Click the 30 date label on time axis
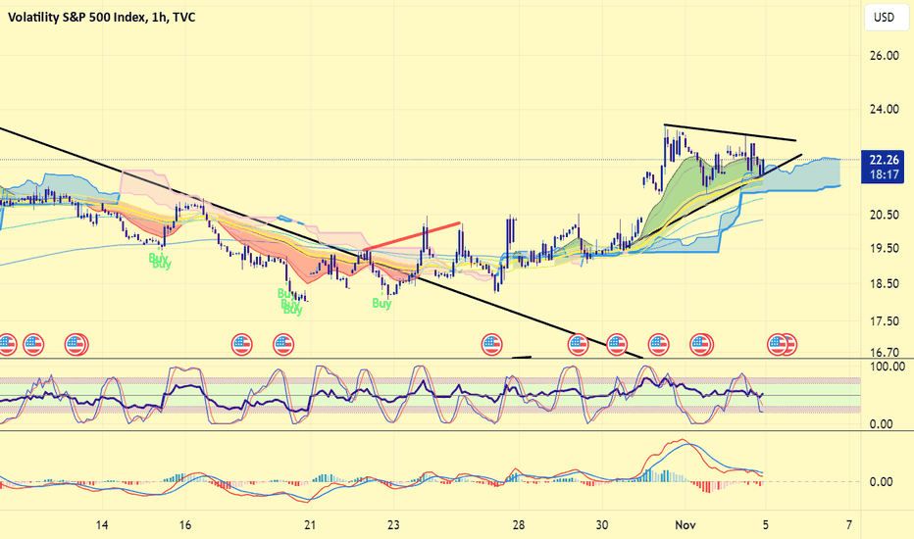Screen dimensions: 914x539 tap(602, 525)
